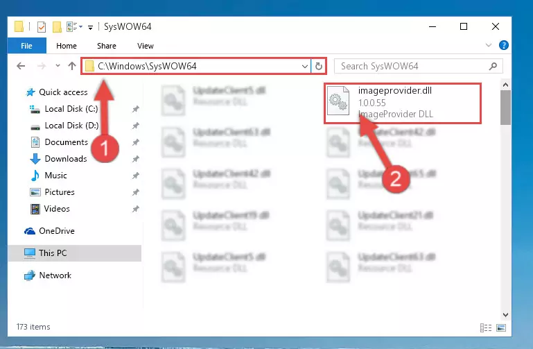533x349 pixels.
Task: Refresh the SysWOW64 folder
Action: tap(319, 66)
